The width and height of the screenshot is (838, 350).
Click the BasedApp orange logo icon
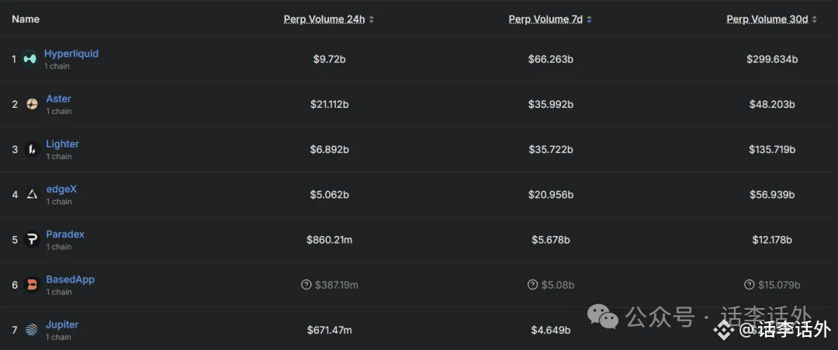(32, 285)
